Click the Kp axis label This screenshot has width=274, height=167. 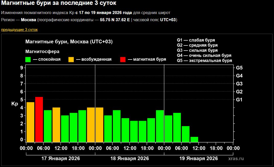point(15,104)
